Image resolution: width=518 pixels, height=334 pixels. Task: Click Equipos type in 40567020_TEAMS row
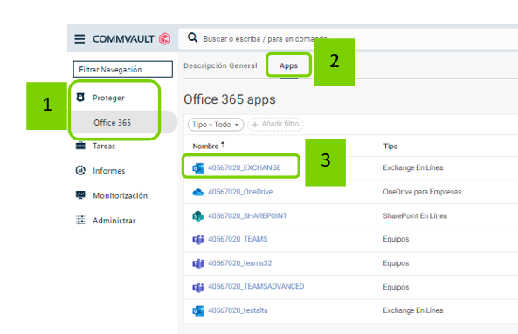pyautogui.click(x=396, y=239)
